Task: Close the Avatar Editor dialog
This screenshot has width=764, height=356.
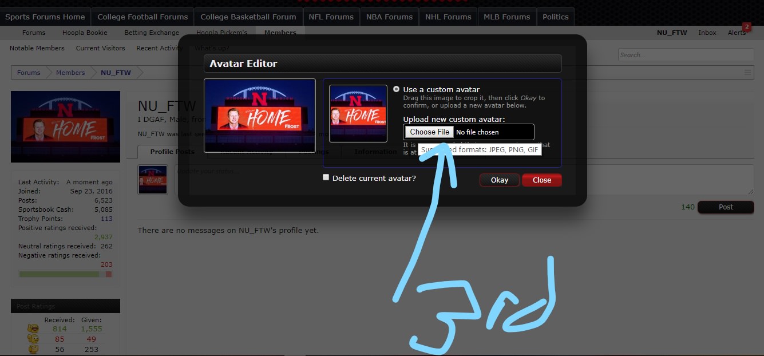Action: point(542,180)
